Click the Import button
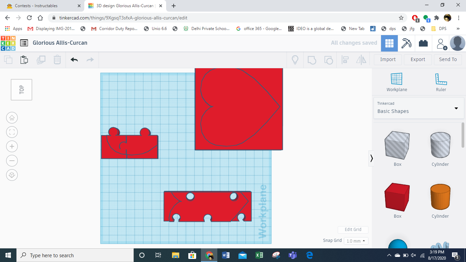The image size is (466, 262). pyautogui.click(x=388, y=59)
